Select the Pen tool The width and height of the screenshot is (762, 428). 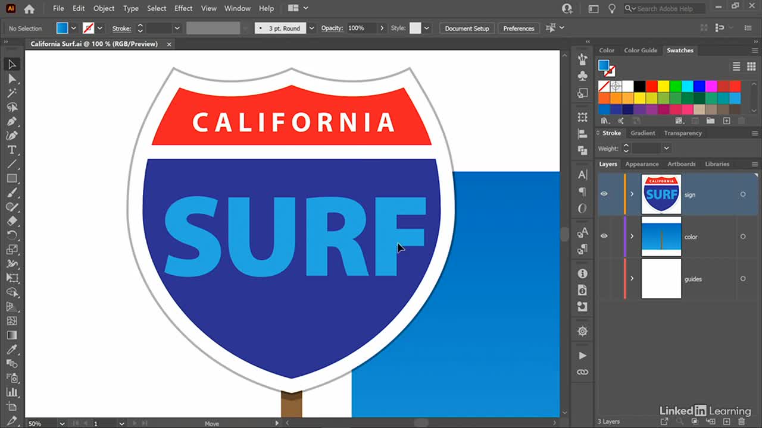(x=12, y=121)
